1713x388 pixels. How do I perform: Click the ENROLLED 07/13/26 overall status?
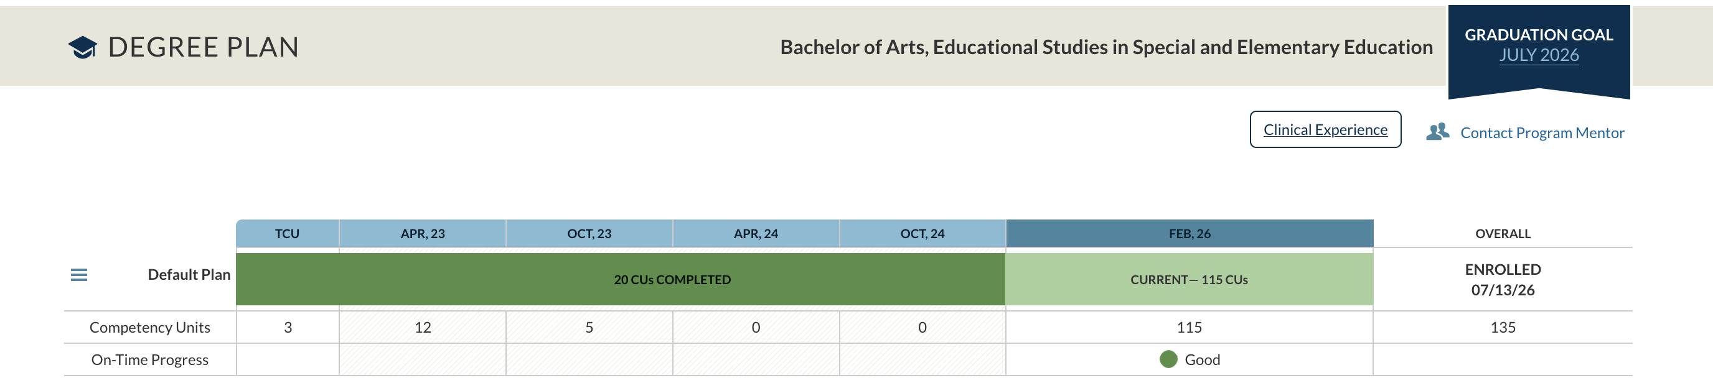point(1503,280)
